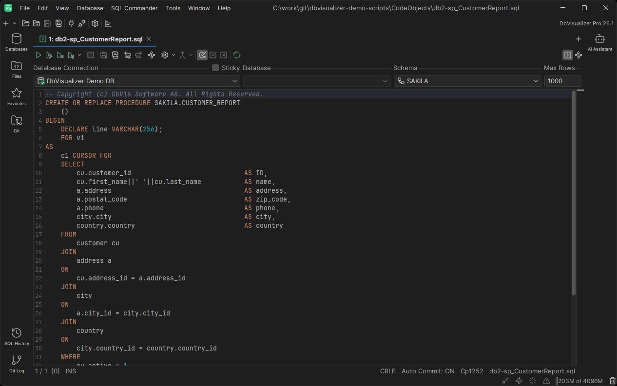Click the CREATE OR REPLACE PROCEDURE line
The width and height of the screenshot is (617, 386).
(143, 103)
